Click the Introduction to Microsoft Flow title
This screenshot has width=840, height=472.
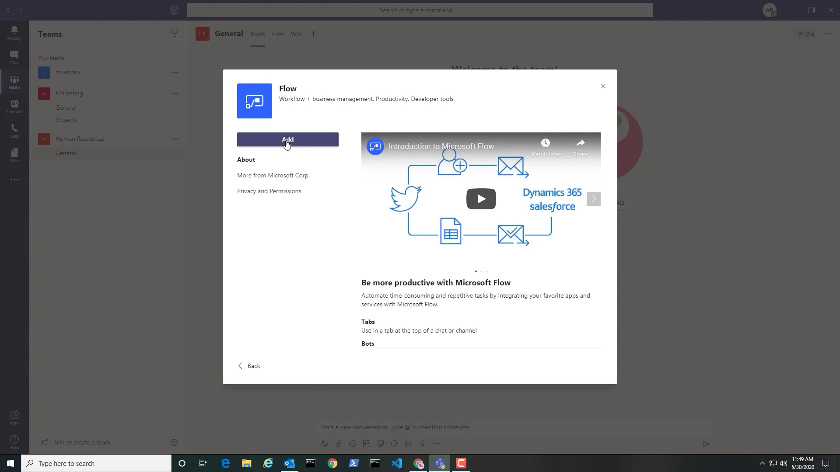[441, 146]
